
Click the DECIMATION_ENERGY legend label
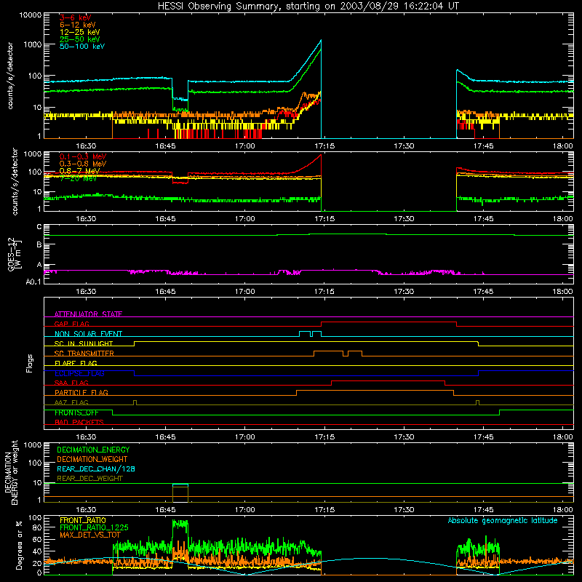coord(93,450)
